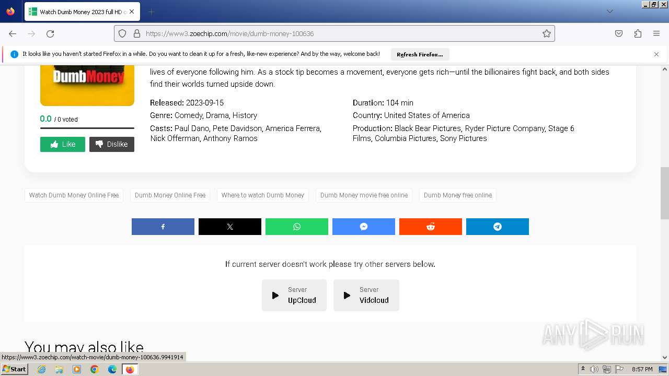Click the scroll down arrow of the page

[665, 358]
